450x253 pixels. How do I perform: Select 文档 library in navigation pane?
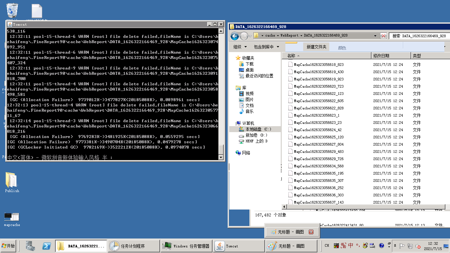click(x=249, y=105)
